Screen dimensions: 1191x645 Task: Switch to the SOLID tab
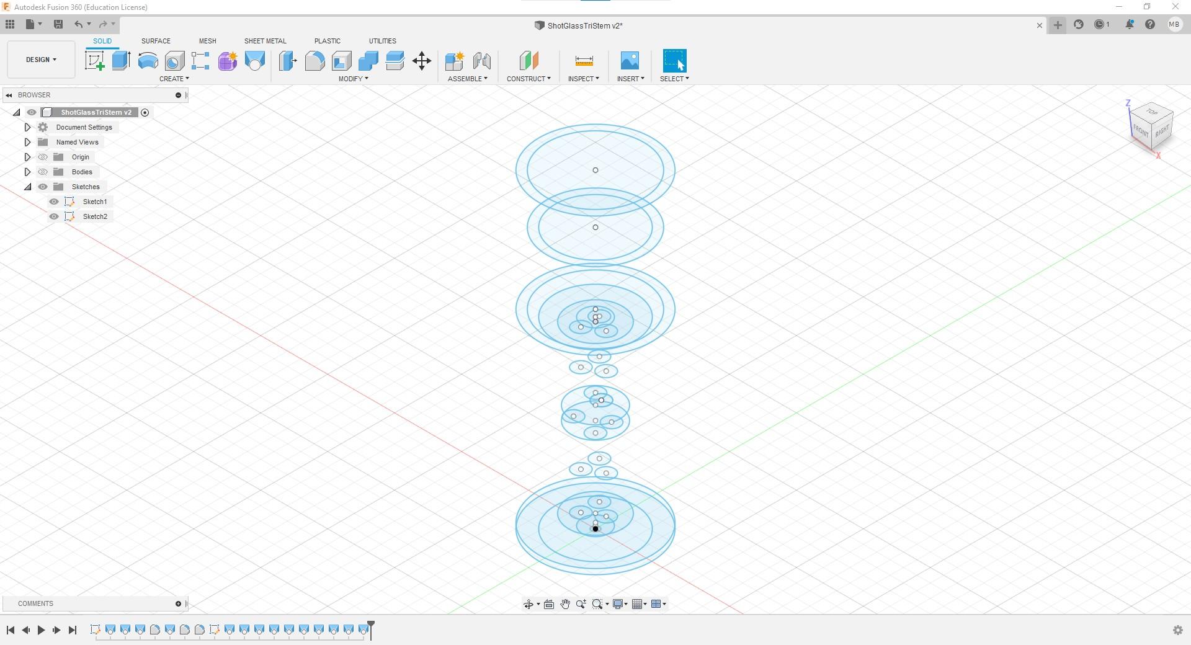click(102, 41)
